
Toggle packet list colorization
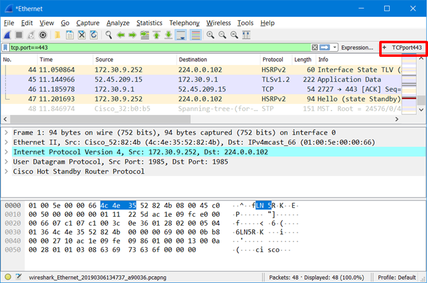click(196, 35)
